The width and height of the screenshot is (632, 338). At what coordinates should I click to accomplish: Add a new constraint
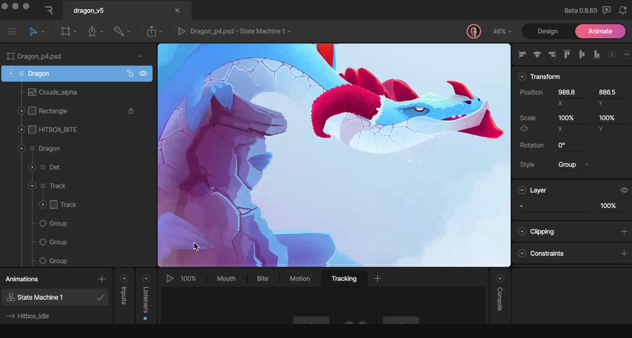tap(624, 253)
